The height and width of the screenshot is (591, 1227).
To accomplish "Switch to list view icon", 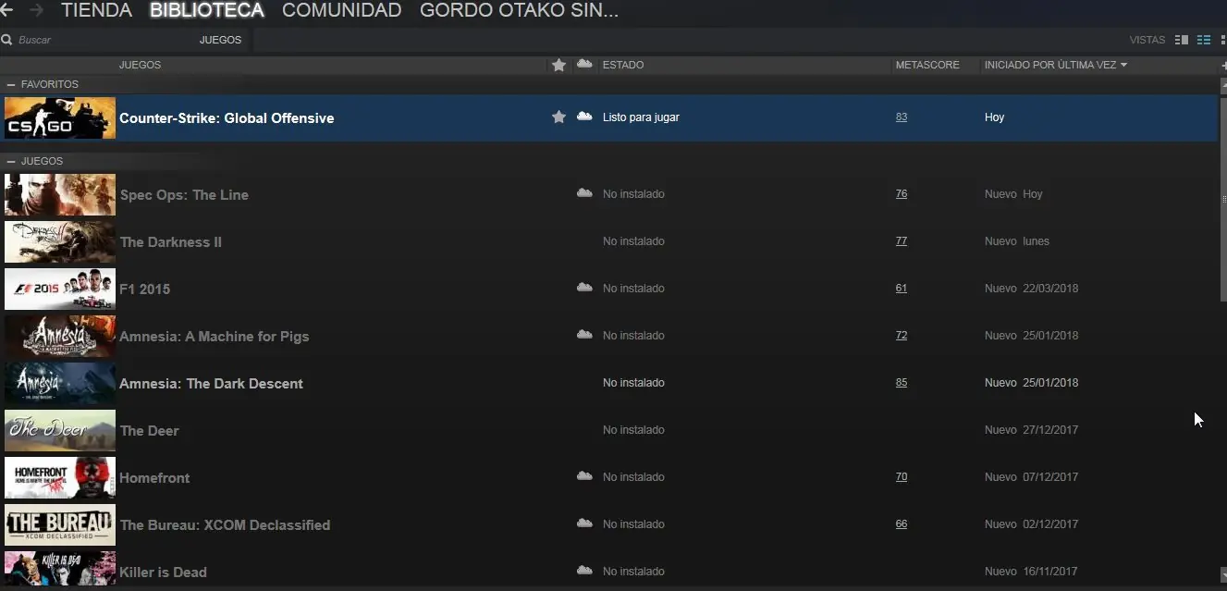I will [x=1204, y=40].
